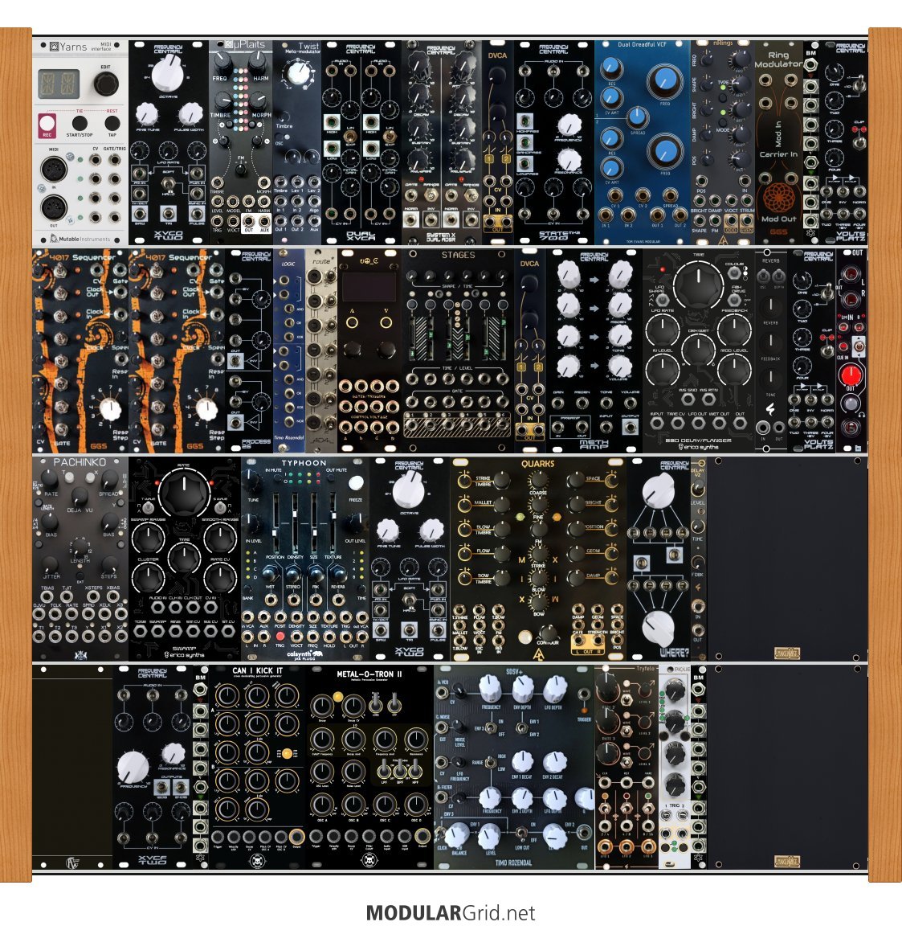The width and height of the screenshot is (902, 930).
Task: Open the MODULARGrid.net link
Action: coord(451,913)
